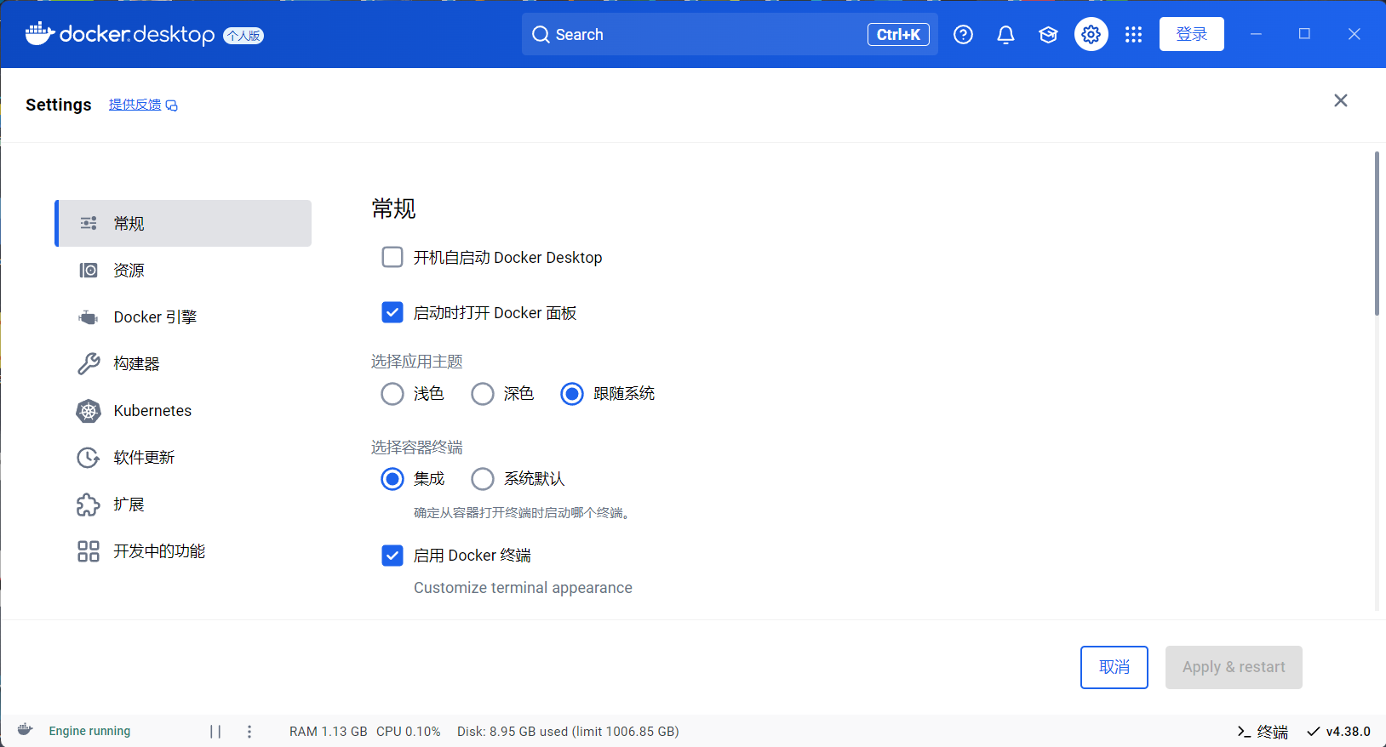
Task: Open the 终端 terminal in status bar
Action: (x=1263, y=732)
